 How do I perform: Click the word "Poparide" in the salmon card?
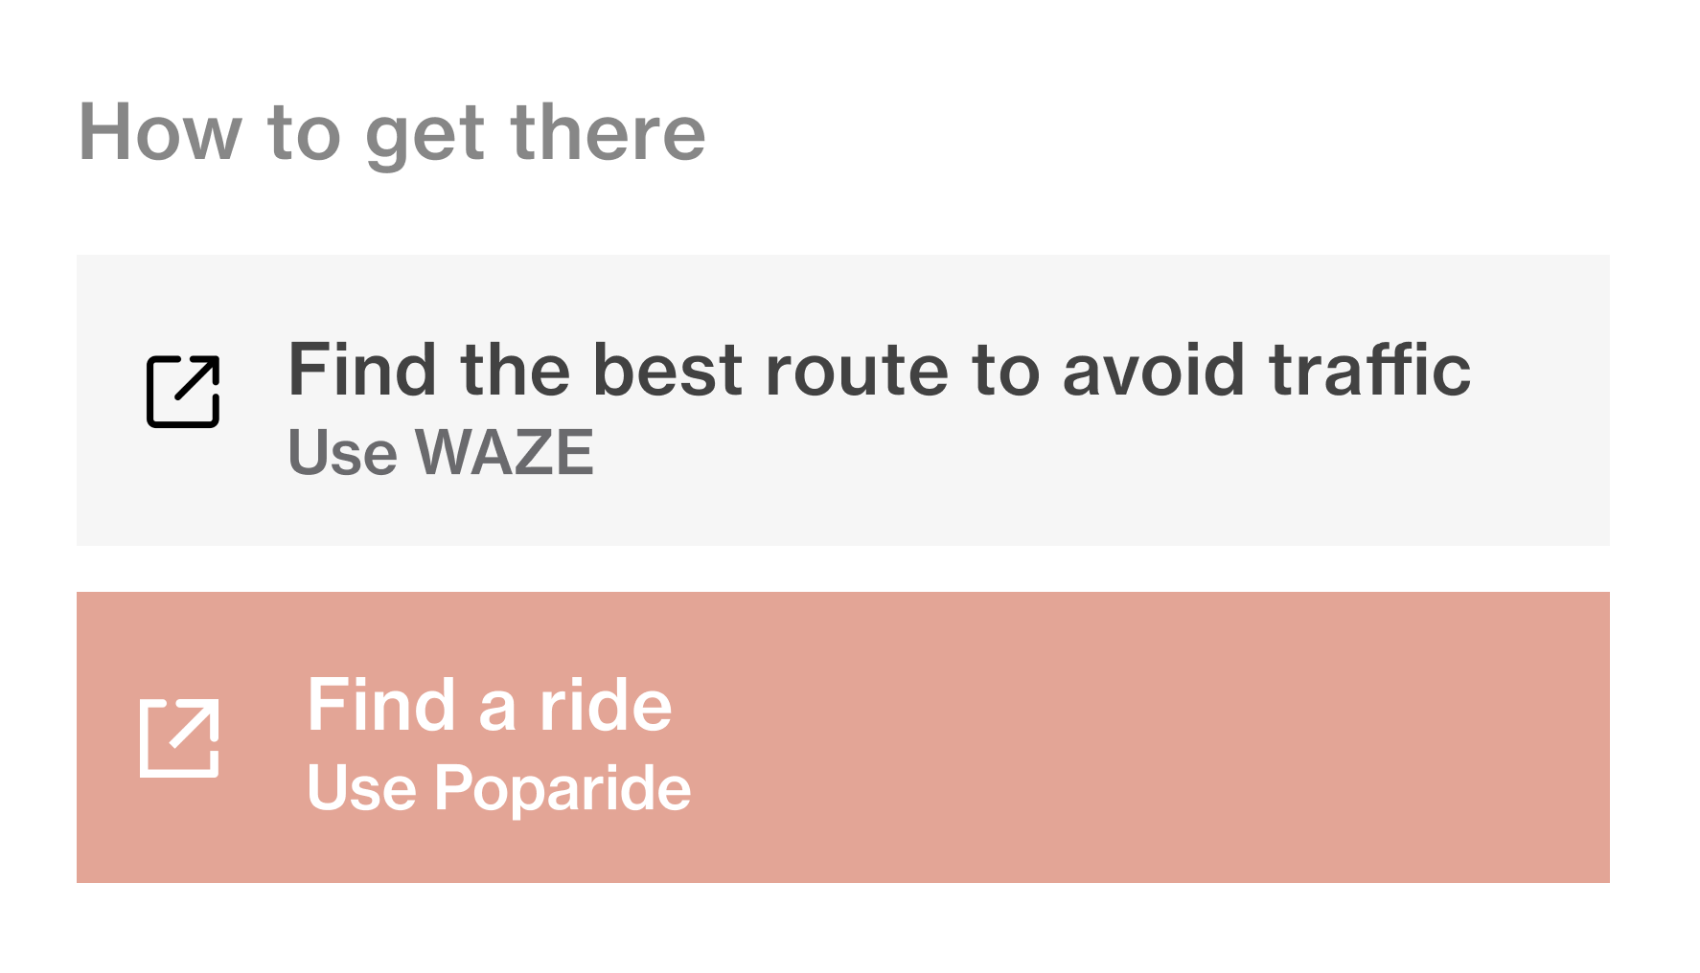(563, 789)
